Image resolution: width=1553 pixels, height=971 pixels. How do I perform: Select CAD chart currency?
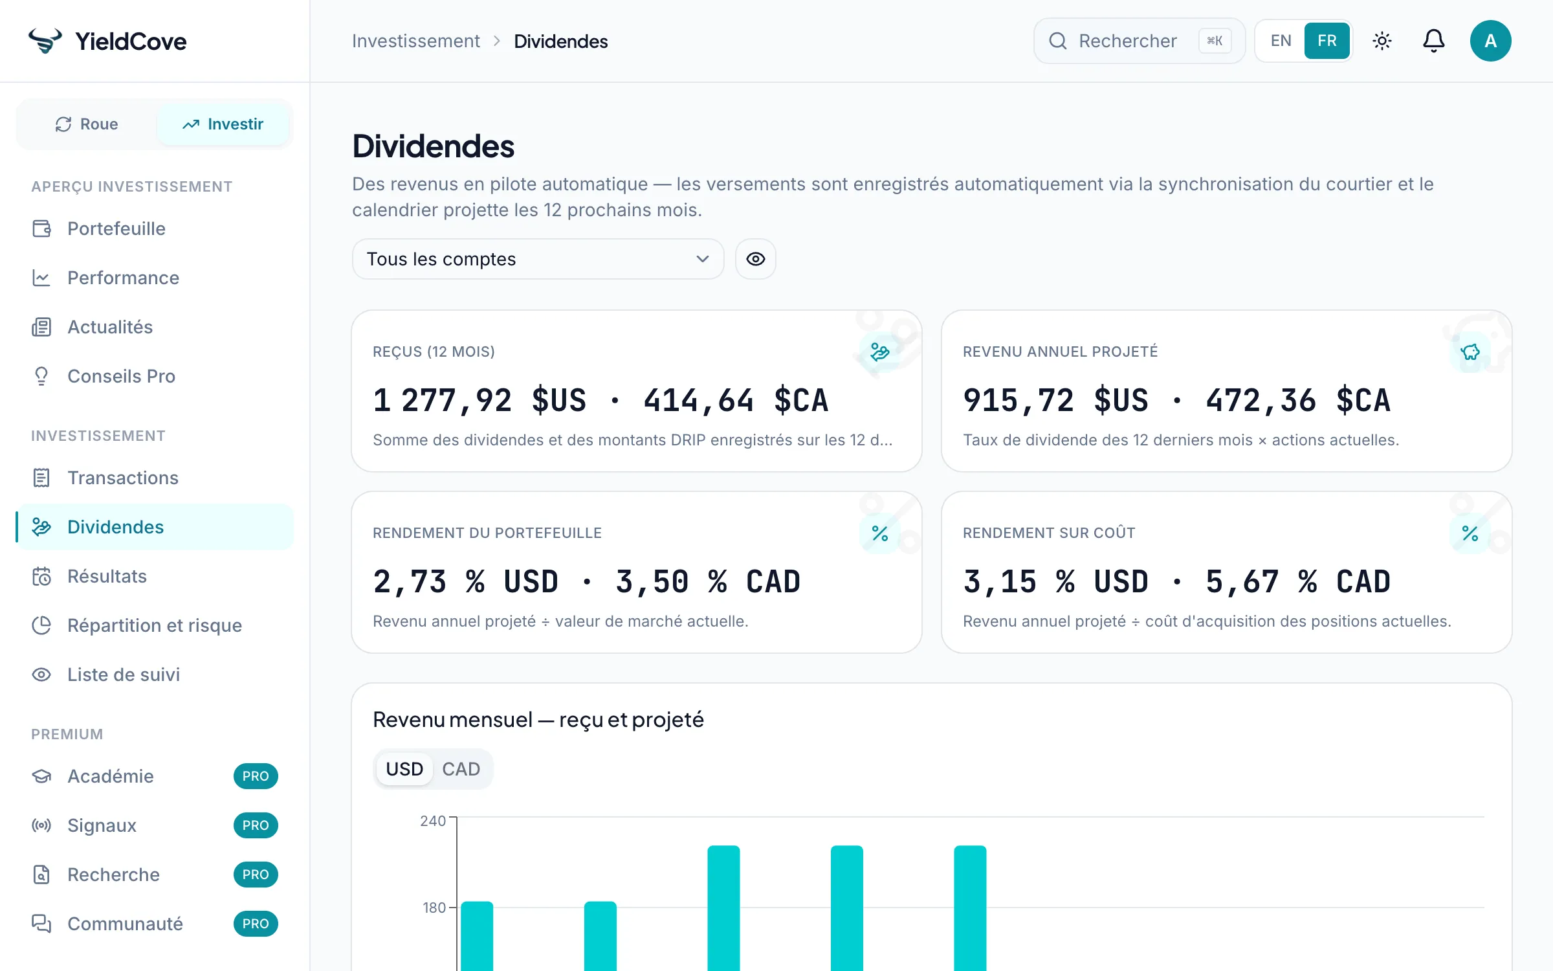coord(461,769)
